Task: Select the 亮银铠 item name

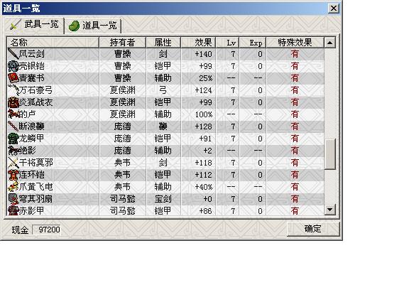Action: point(31,66)
